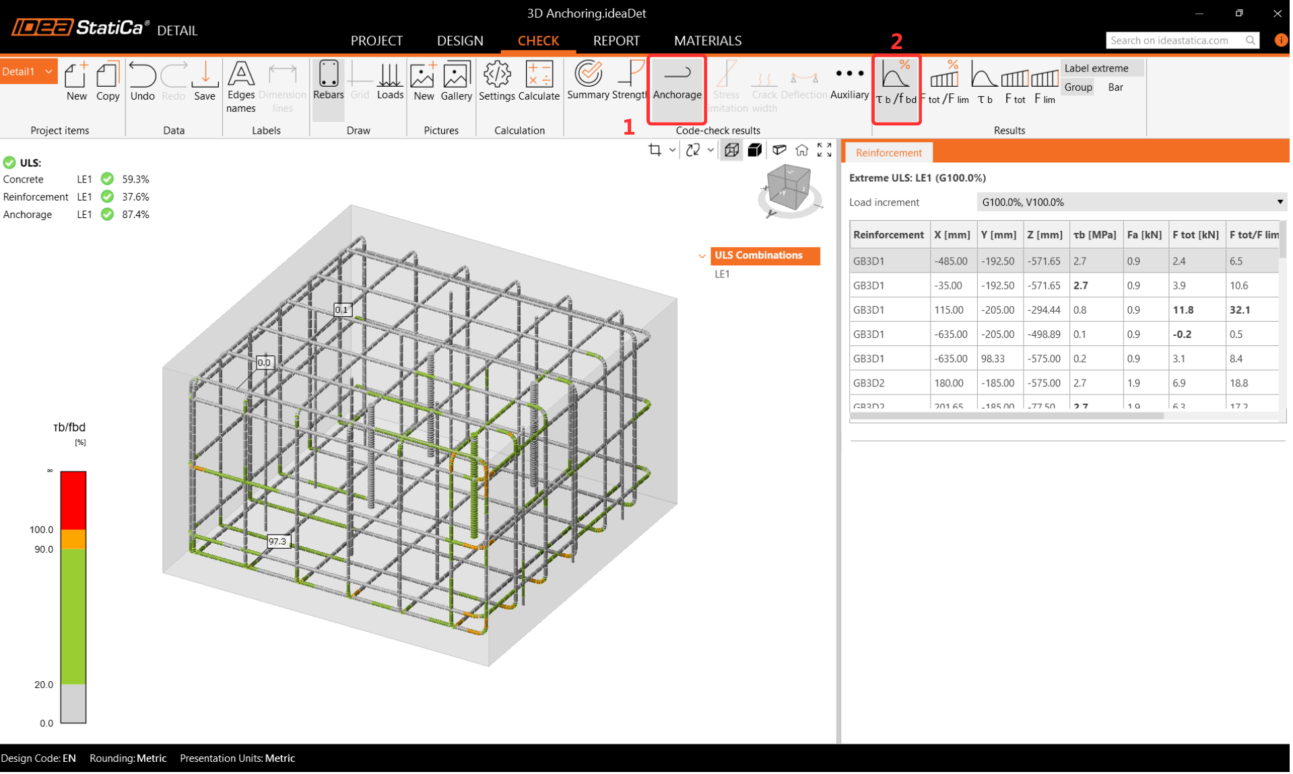
Task: Open the Anchorage code-check results
Action: [677, 82]
